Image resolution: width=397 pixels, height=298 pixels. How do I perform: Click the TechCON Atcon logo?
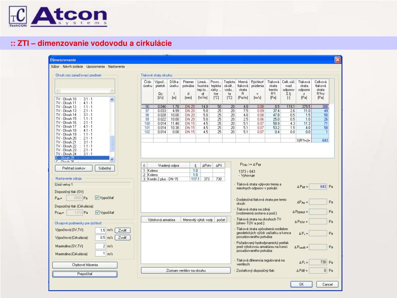pos(58,16)
